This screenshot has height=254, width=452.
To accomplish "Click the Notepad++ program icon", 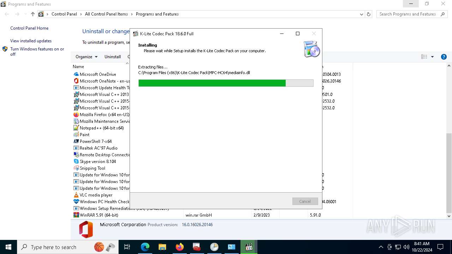I will [x=76, y=128].
